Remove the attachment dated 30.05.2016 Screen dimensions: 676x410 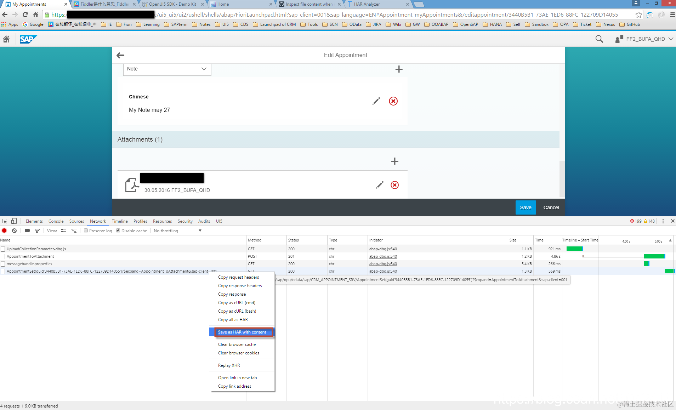(394, 185)
